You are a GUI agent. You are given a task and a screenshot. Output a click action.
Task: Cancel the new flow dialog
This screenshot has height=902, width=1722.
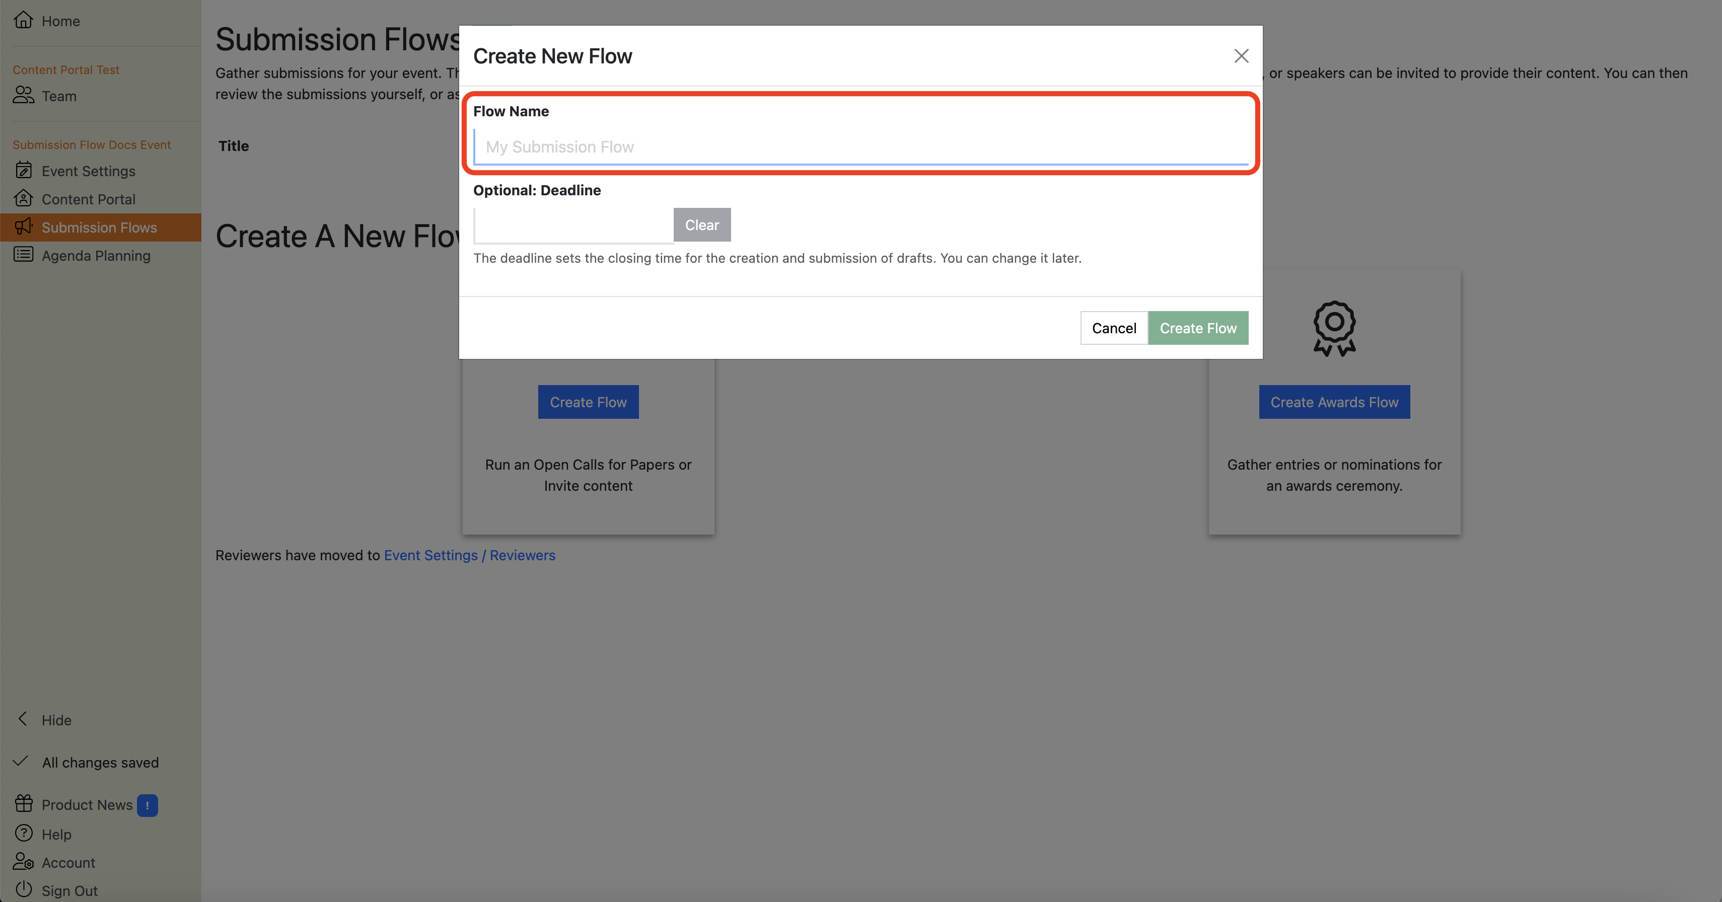tap(1114, 327)
